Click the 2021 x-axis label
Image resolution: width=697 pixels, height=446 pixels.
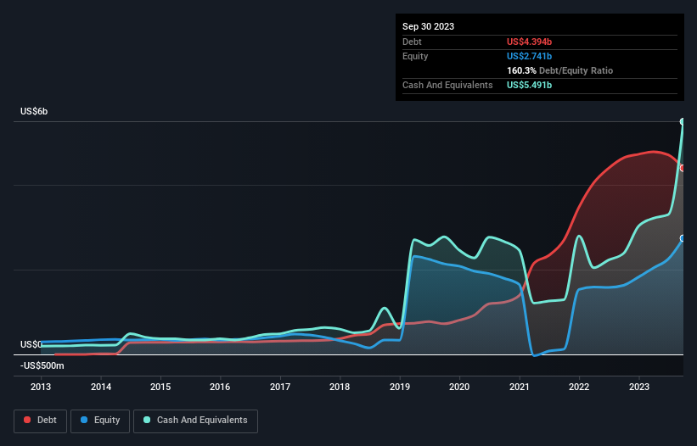click(520, 387)
